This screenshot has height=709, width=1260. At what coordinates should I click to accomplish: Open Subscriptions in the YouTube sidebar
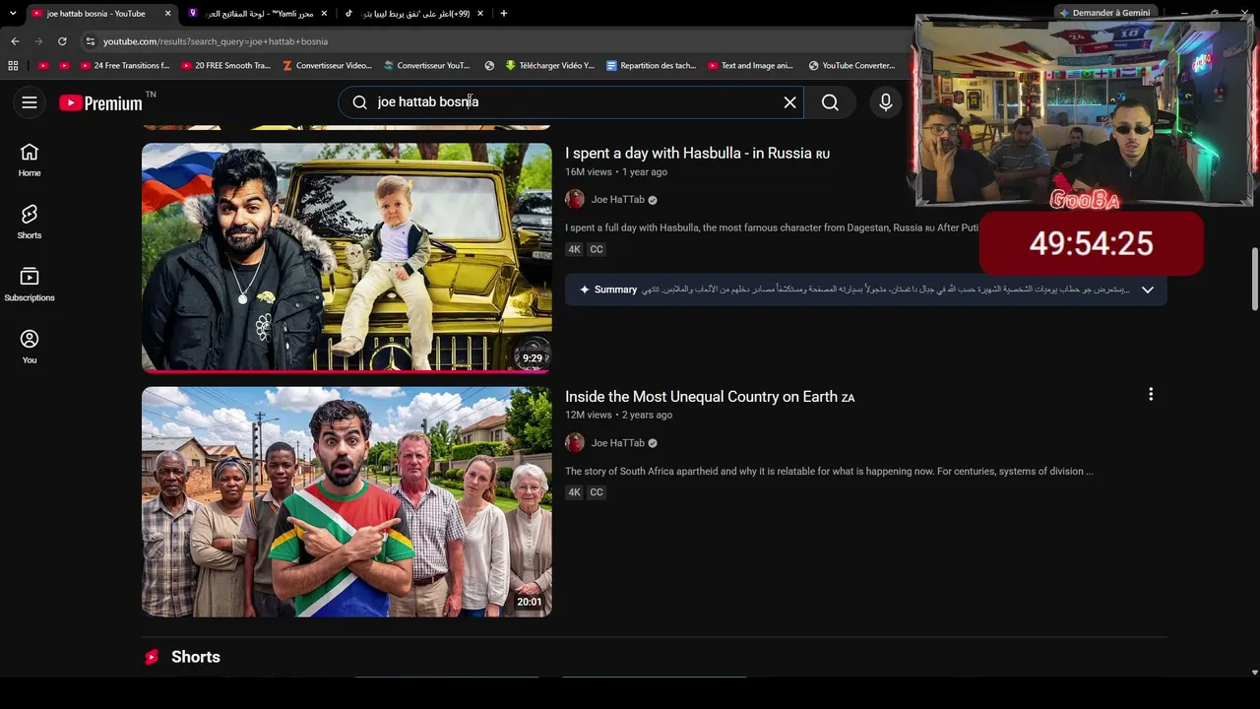[x=30, y=285]
